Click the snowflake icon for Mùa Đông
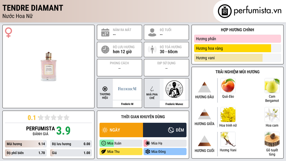 [x=148, y=151]
